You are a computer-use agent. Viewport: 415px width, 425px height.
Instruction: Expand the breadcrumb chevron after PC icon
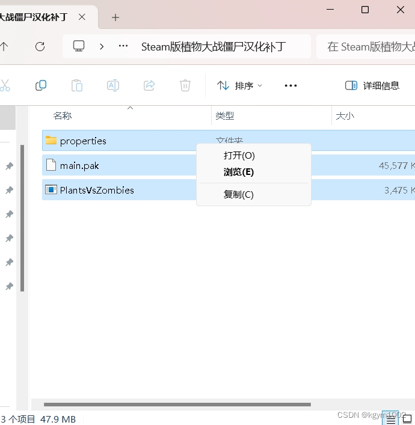click(102, 47)
